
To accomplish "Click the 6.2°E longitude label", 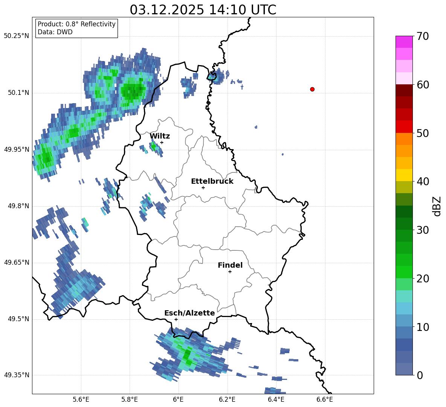I will click(x=227, y=399).
